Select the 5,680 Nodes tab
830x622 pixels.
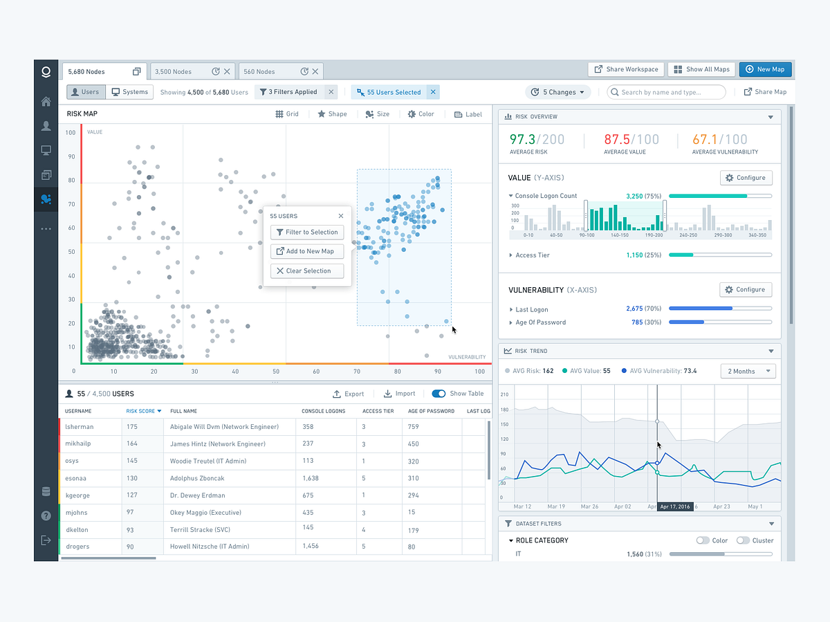coord(104,71)
